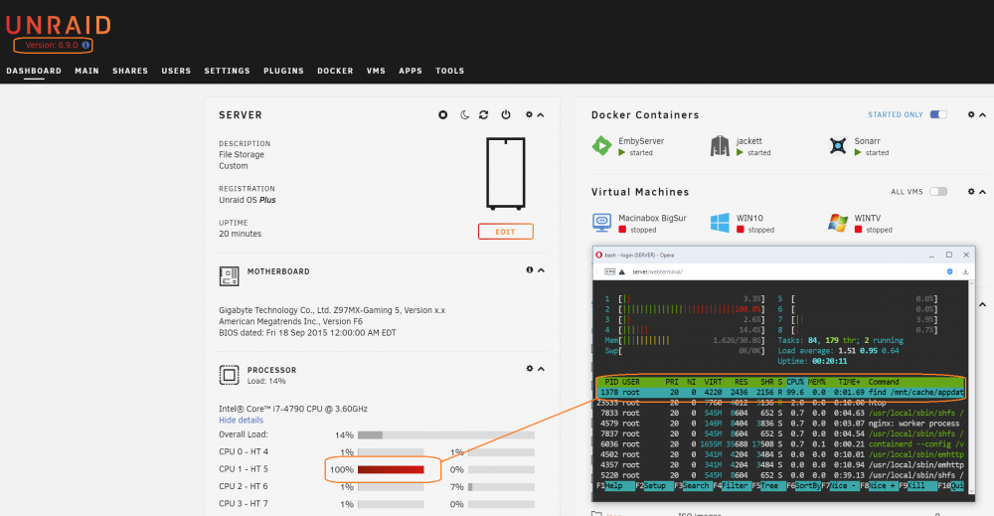
Task: Click the processor chip icon
Action: [x=229, y=375]
